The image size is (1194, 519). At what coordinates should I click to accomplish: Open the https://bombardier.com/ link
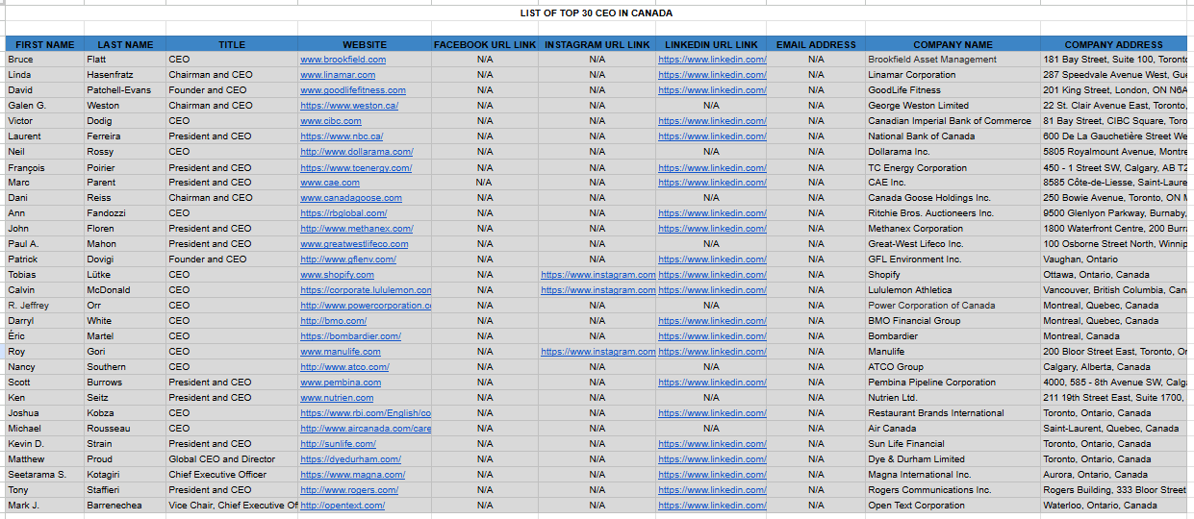point(350,336)
